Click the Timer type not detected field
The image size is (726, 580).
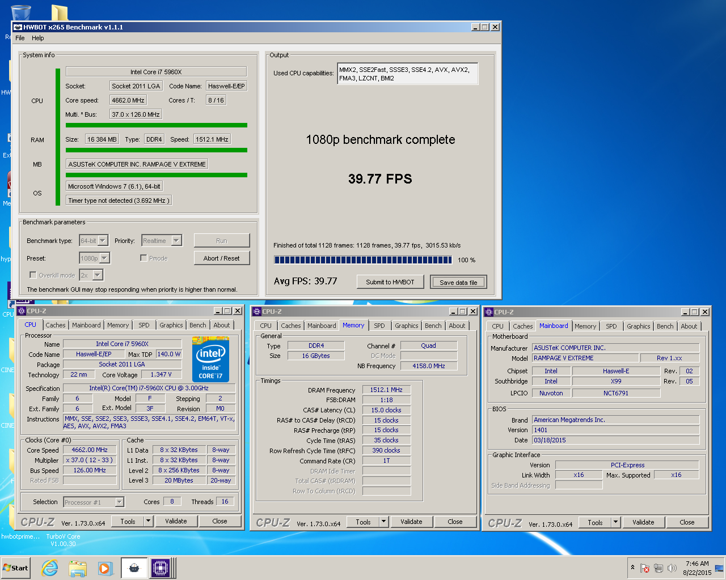click(118, 201)
